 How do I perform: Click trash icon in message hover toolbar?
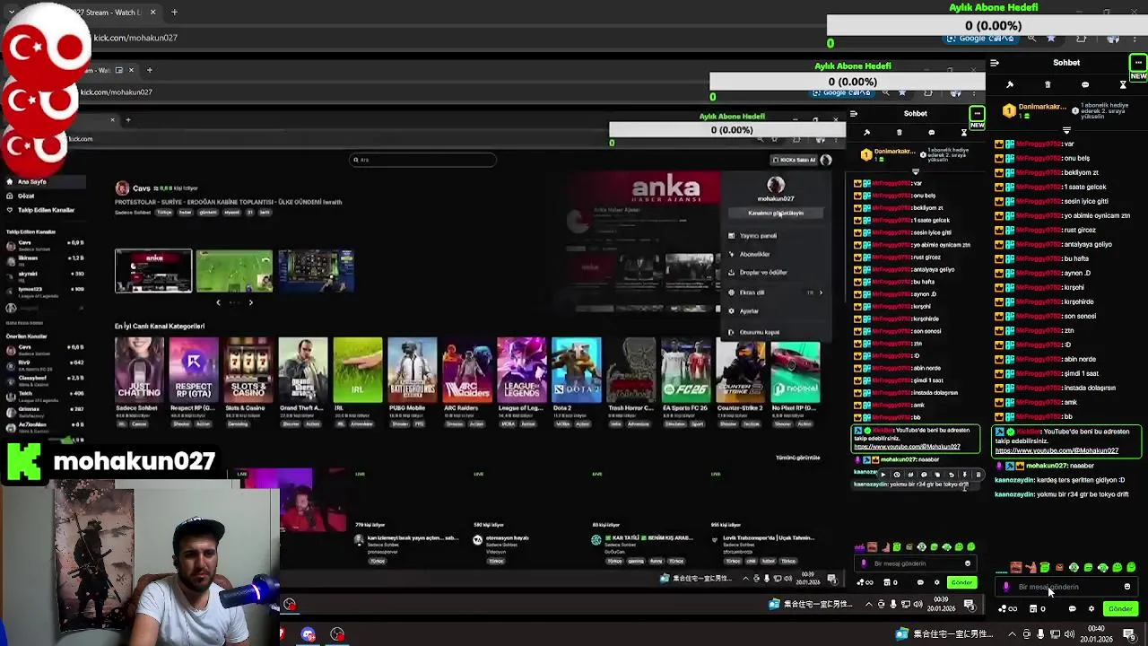pyautogui.click(x=978, y=475)
